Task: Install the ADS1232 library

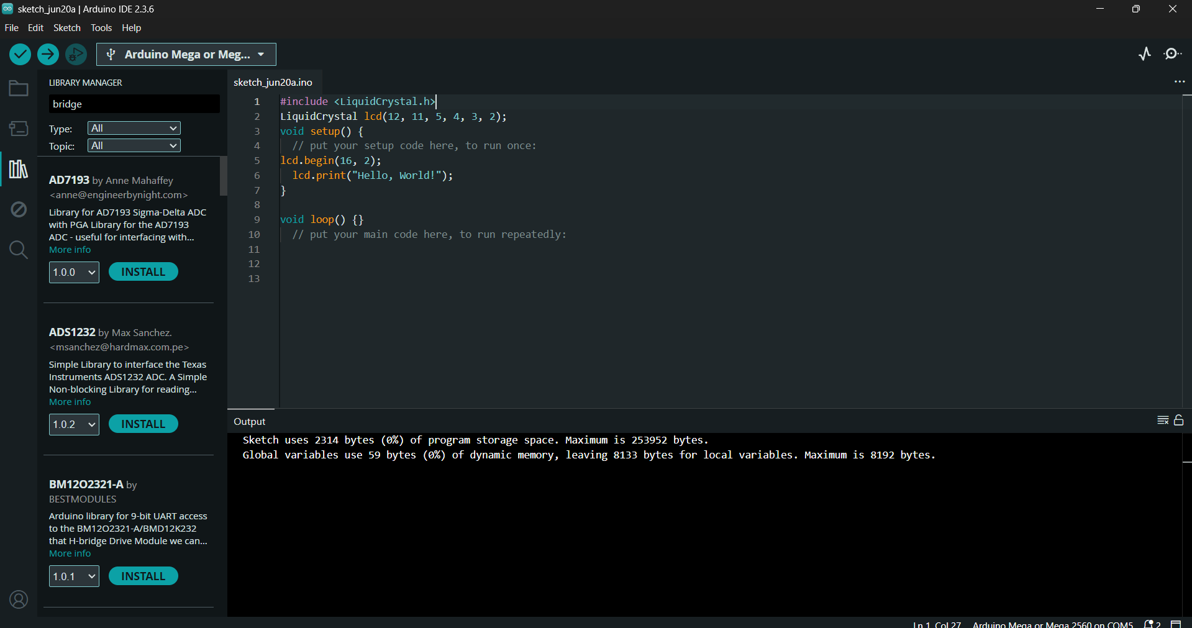Action: tap(143, 424)
